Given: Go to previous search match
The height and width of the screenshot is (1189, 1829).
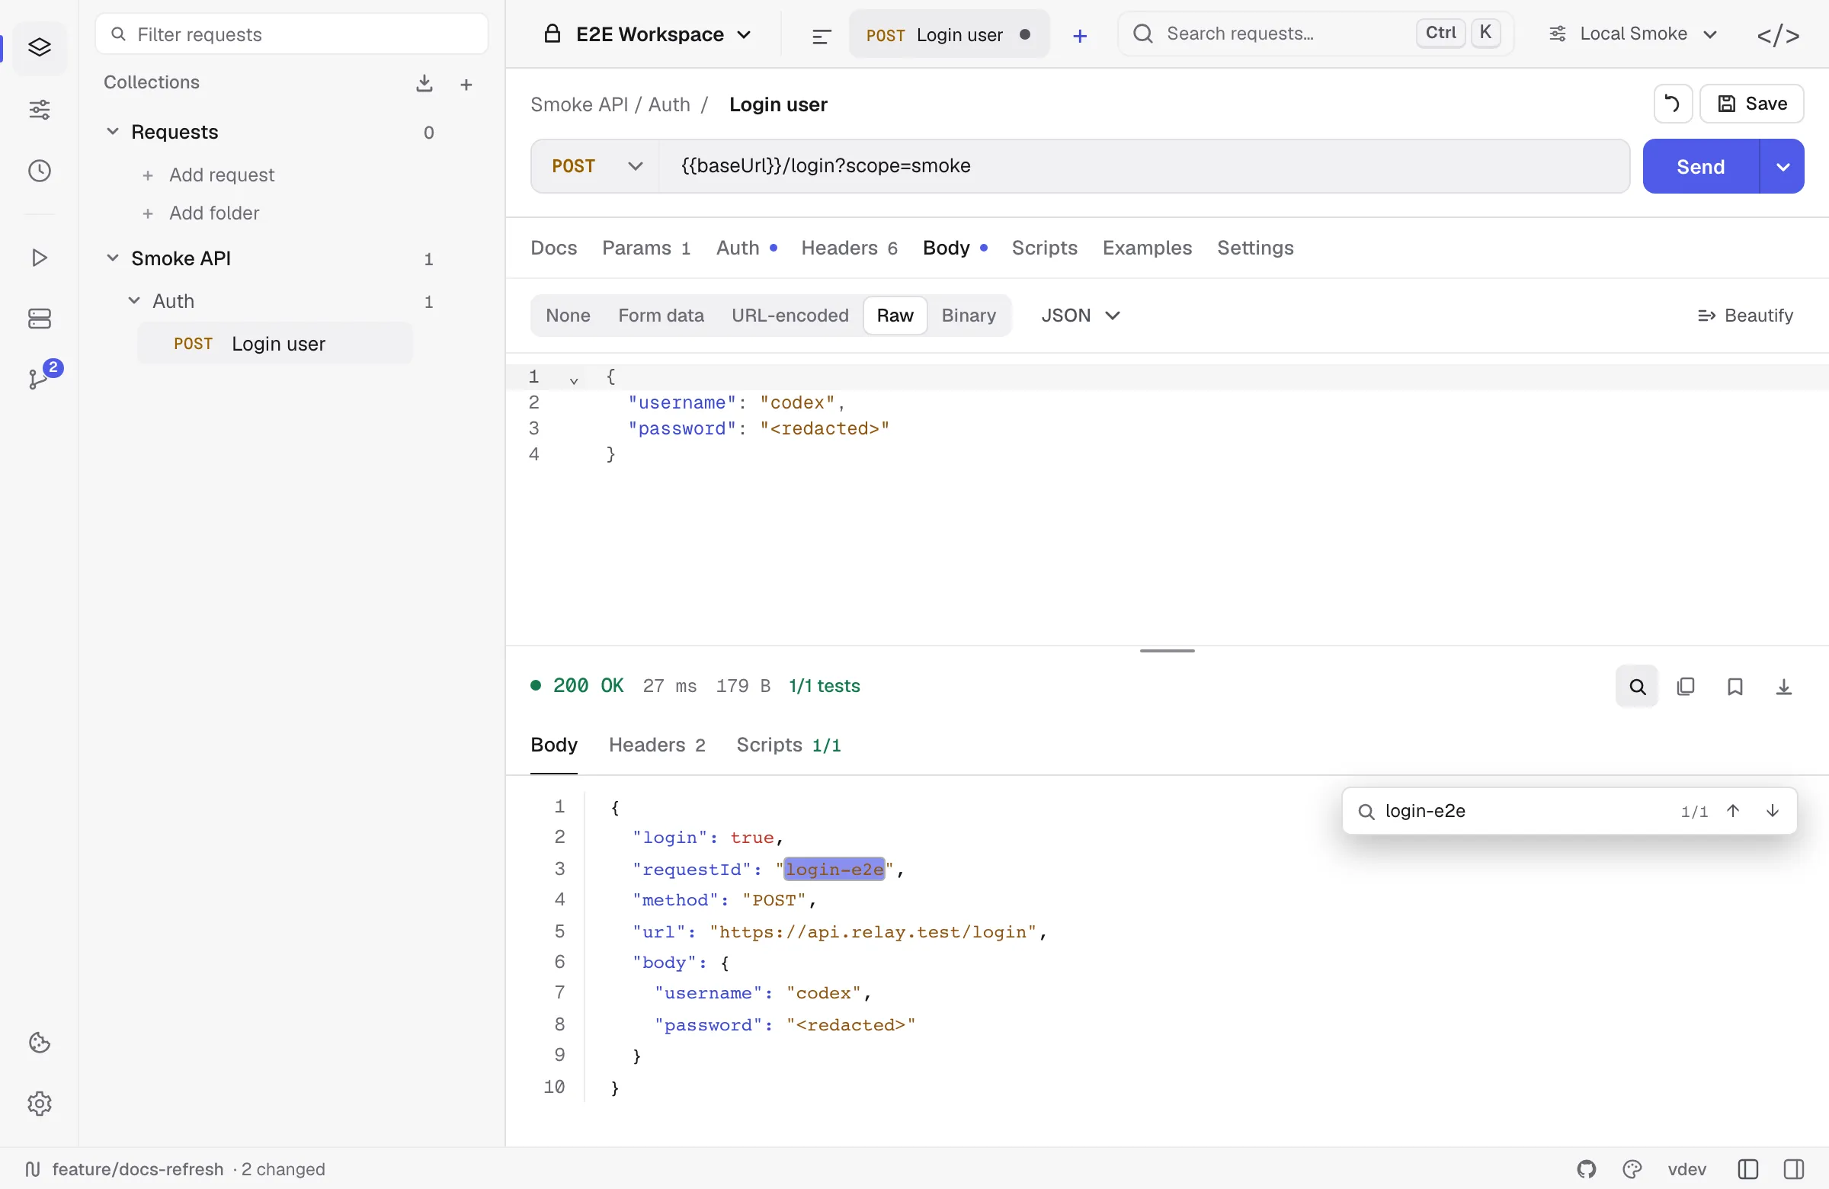Looking at the screenshot, I should pyautogui.click(x=1733, y=811).
